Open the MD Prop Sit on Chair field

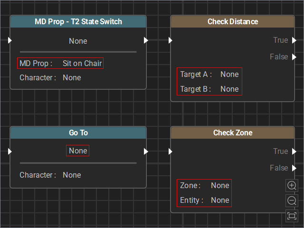60,63
